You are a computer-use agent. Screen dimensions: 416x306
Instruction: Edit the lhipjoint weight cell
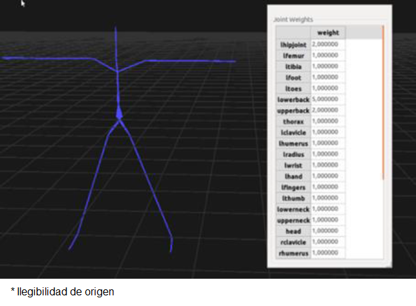coord(328,44)
